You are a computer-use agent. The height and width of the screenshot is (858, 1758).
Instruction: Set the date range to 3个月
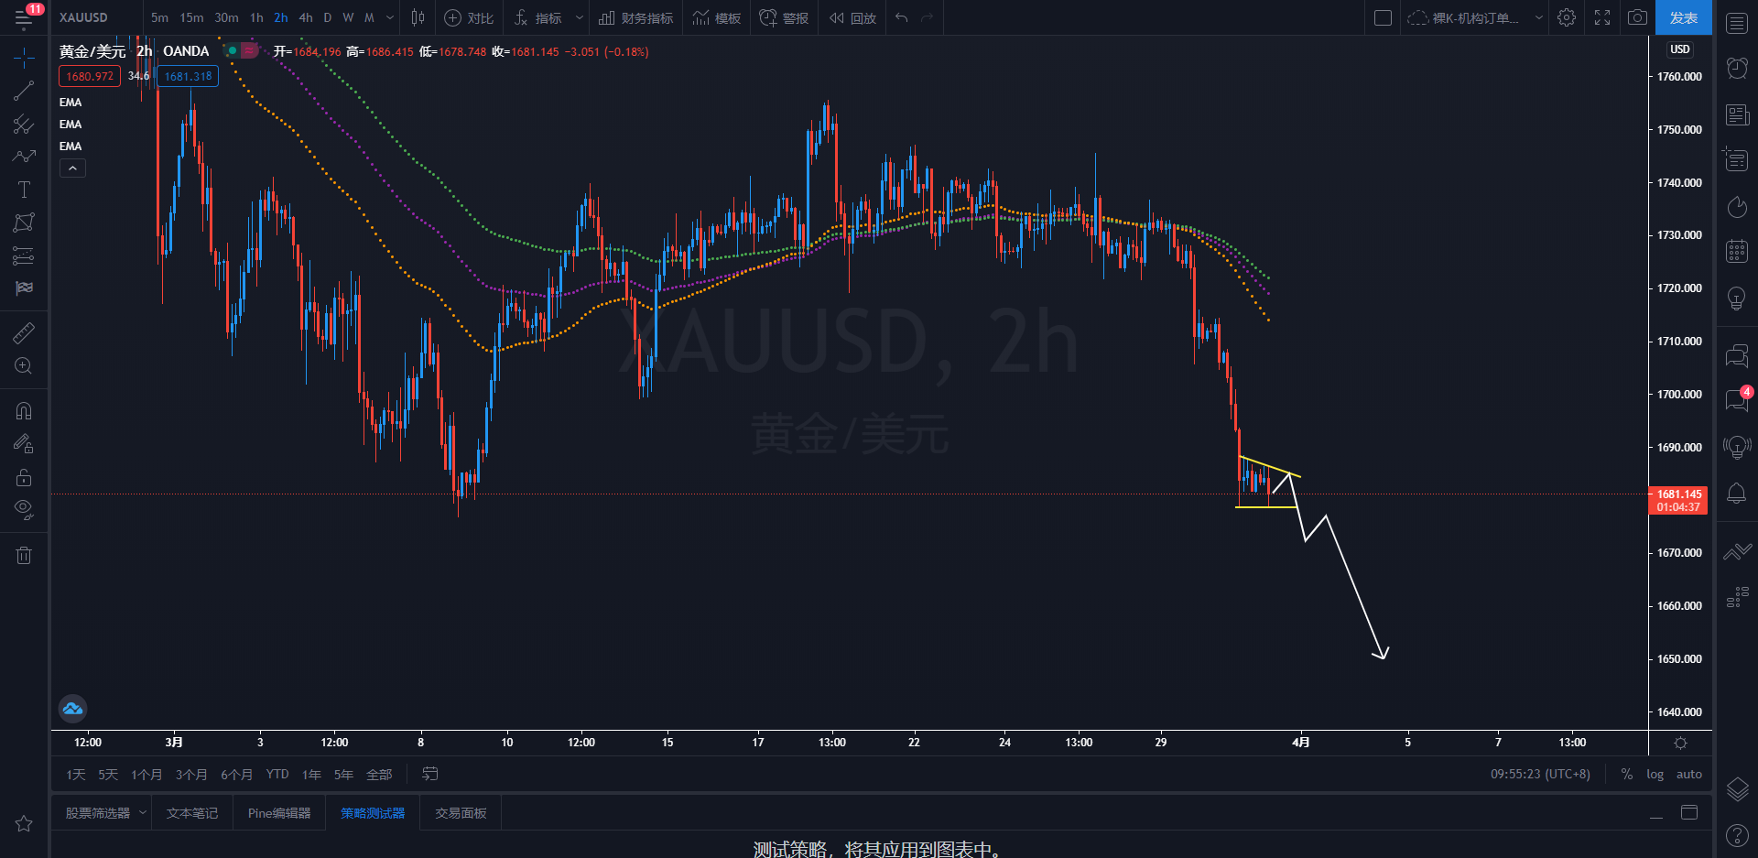[x=191, y=775]
